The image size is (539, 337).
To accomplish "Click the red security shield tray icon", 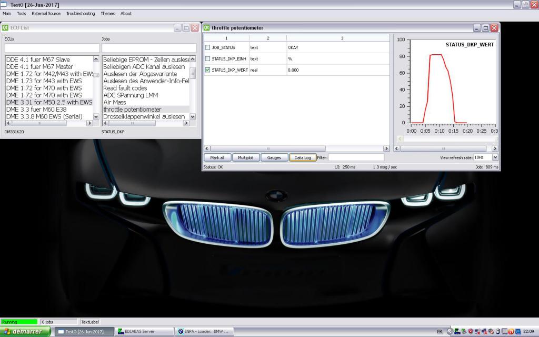I will pyautogui.click(x=471, y=332).
